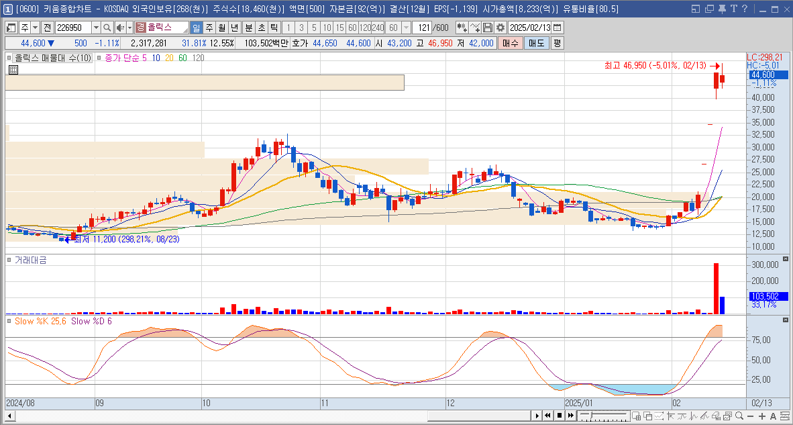Click the 평 button
The image size is (793, 425).
pos(557,43)
